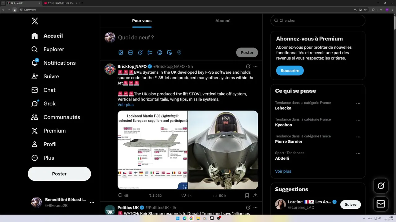Open Notifications in the sidebar
This screenshot has width=396, height=222.
pyautogui.click(x=54, y=63)
